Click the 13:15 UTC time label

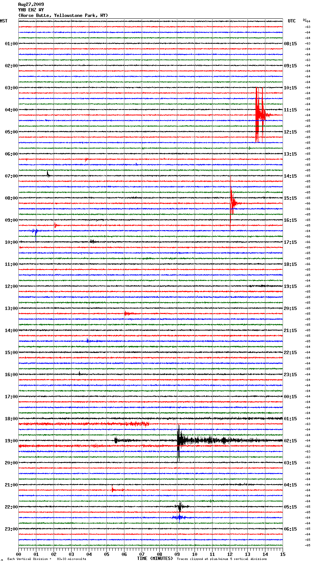click(x=290, y=154)
